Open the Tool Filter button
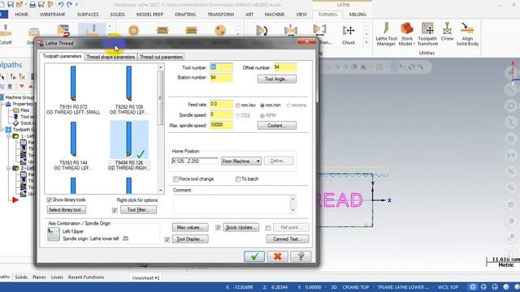The height and width of the screenshot is (292, 520). (138, 210)
